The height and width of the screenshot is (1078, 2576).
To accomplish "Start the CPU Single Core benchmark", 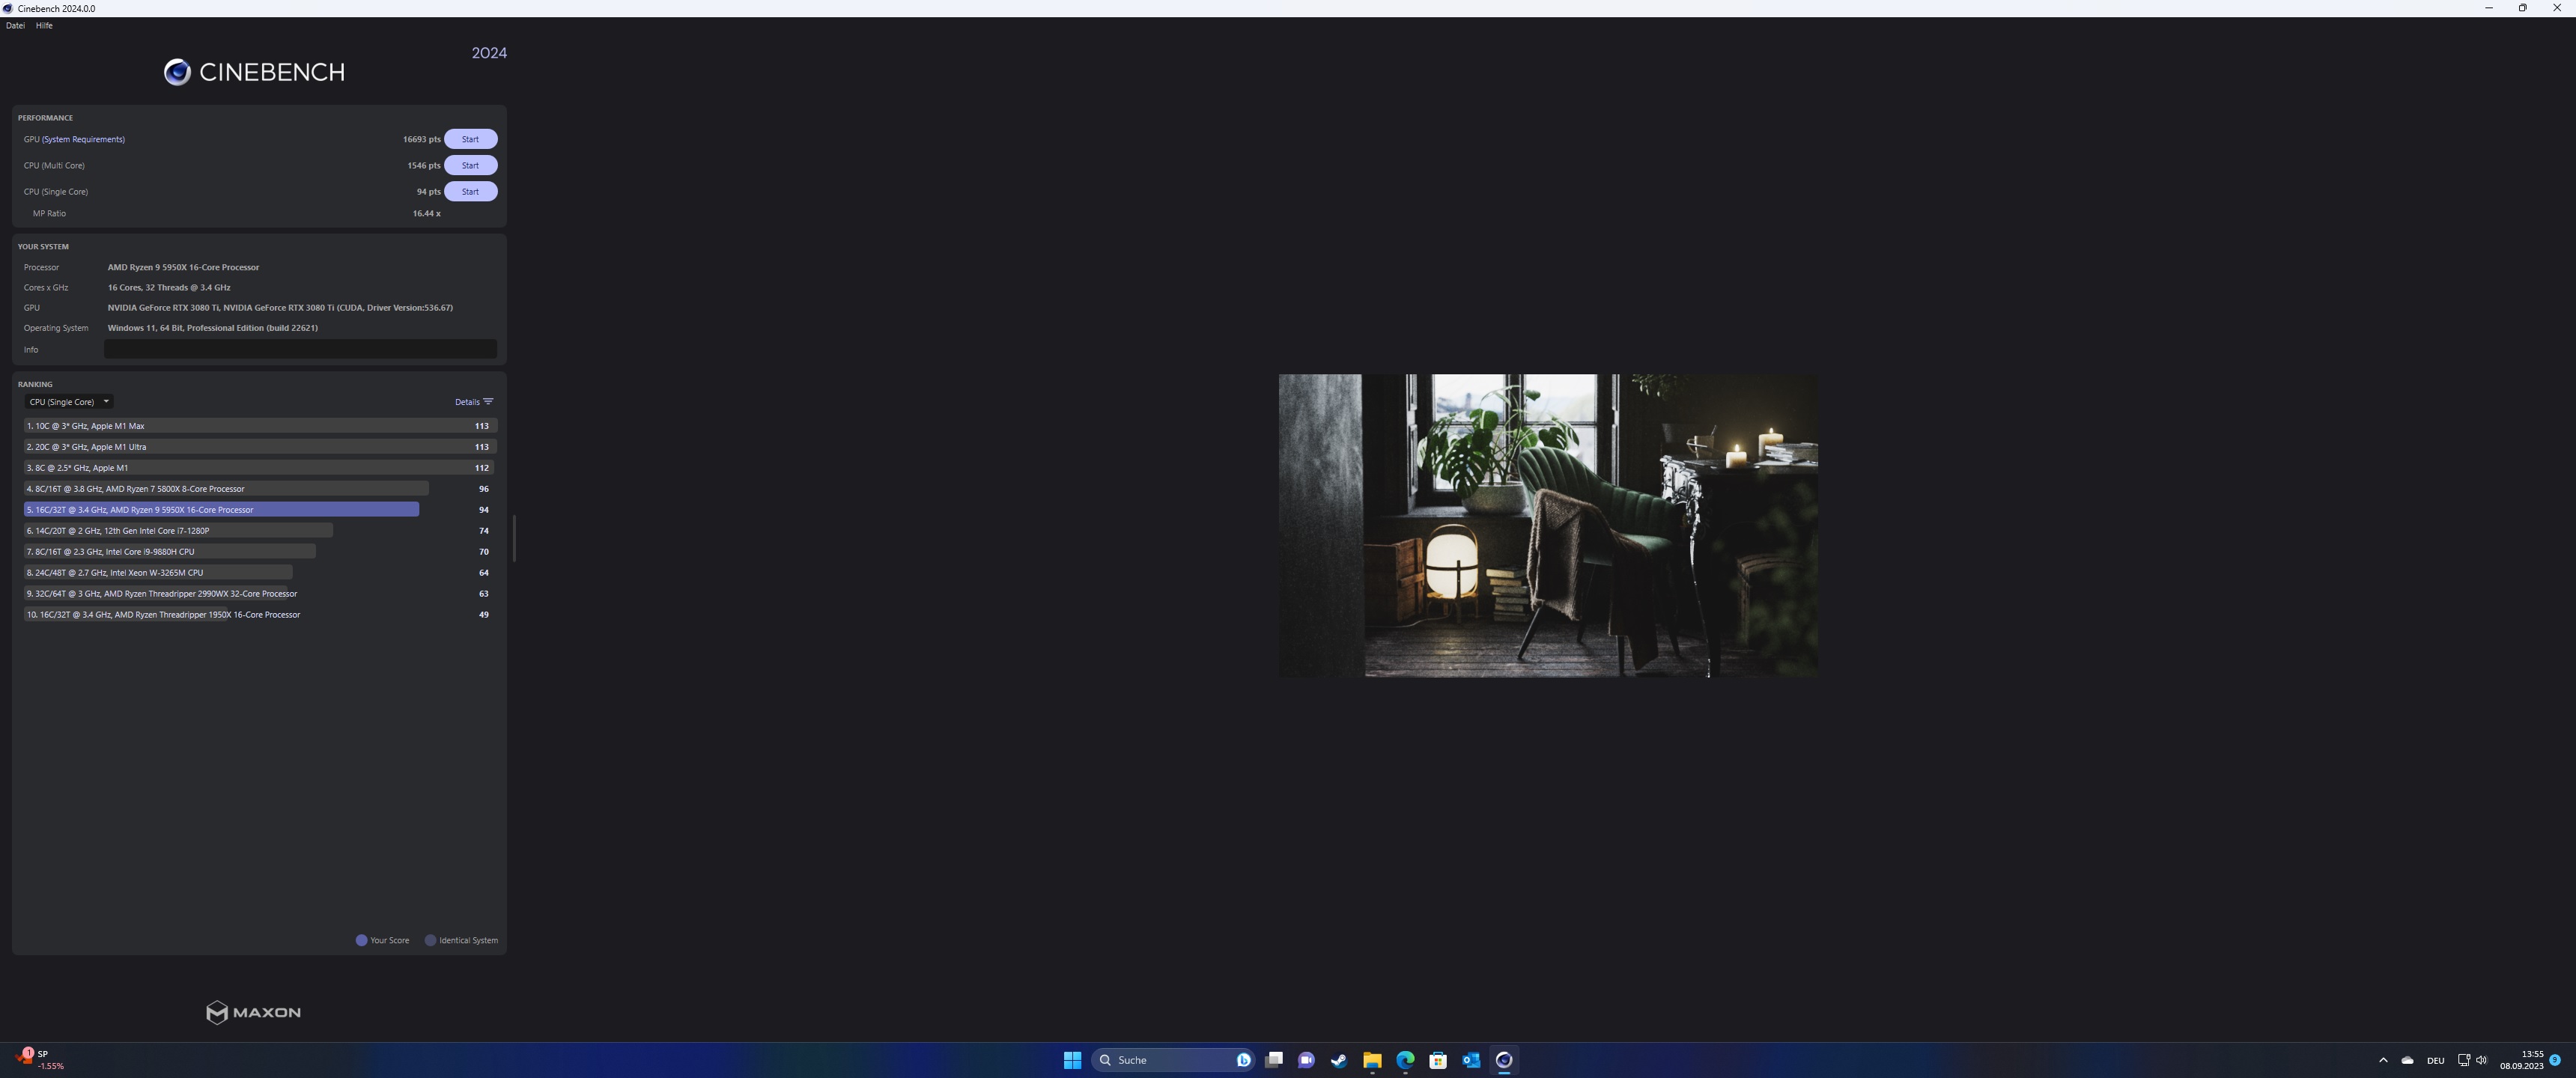I will pyautogui.click(x=470, y=191).
